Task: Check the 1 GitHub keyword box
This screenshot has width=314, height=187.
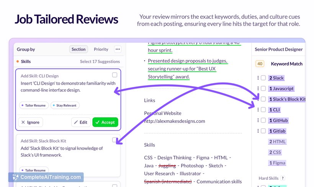Action: [x=263, y=120]
